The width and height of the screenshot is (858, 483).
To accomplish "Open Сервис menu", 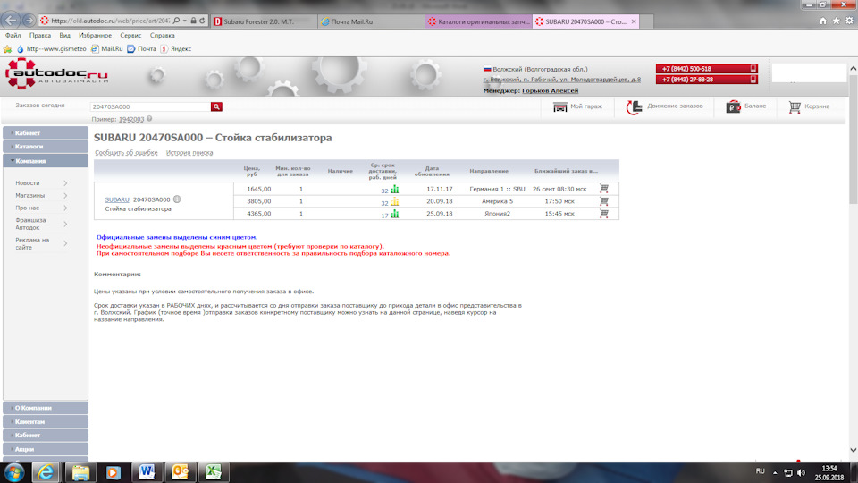I will [x=130, y=35].
